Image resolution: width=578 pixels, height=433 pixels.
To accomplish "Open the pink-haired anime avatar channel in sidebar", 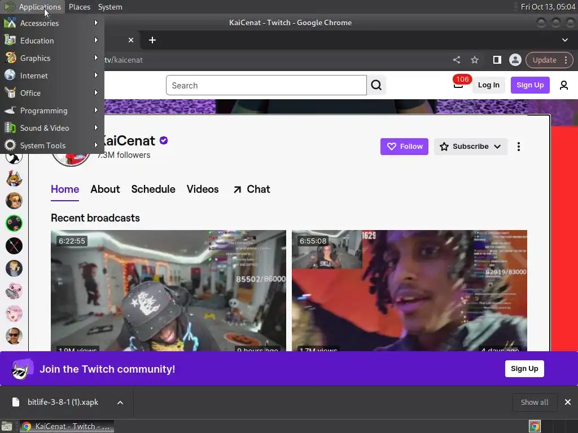I will [x=14, y=313].
